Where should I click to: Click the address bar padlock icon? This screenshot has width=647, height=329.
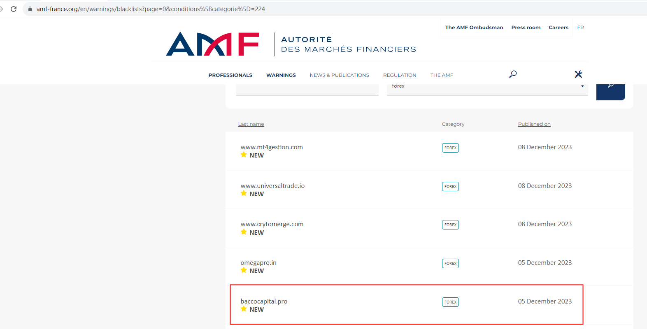tap(30, 9)
